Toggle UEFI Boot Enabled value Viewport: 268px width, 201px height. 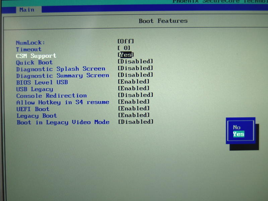pyautogui.click(x=134, y=109)
